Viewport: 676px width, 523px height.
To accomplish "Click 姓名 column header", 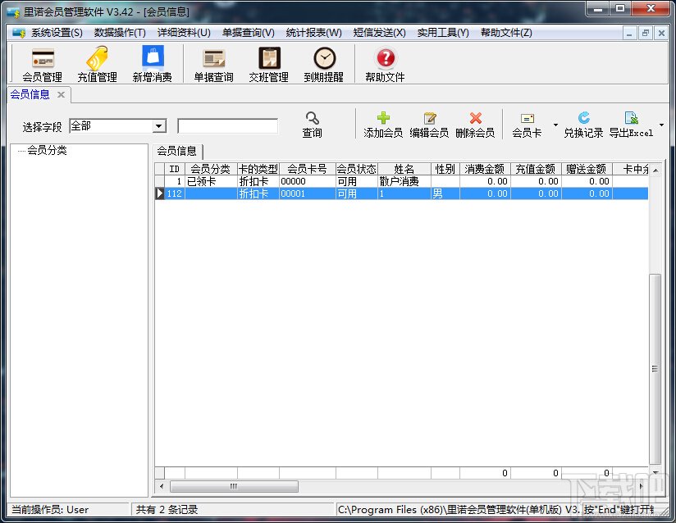I will point(404,169).
